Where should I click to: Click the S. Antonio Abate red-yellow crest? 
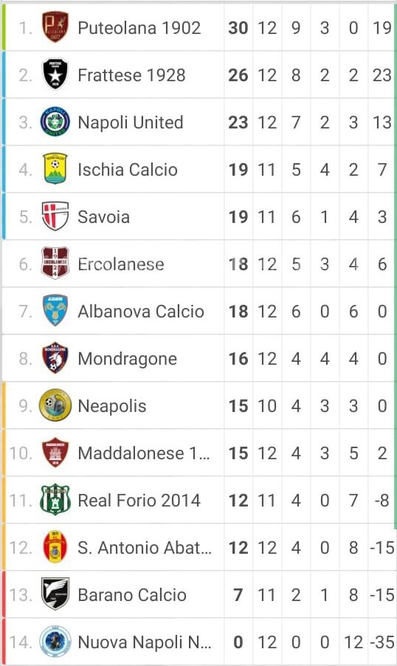point(55,547)
